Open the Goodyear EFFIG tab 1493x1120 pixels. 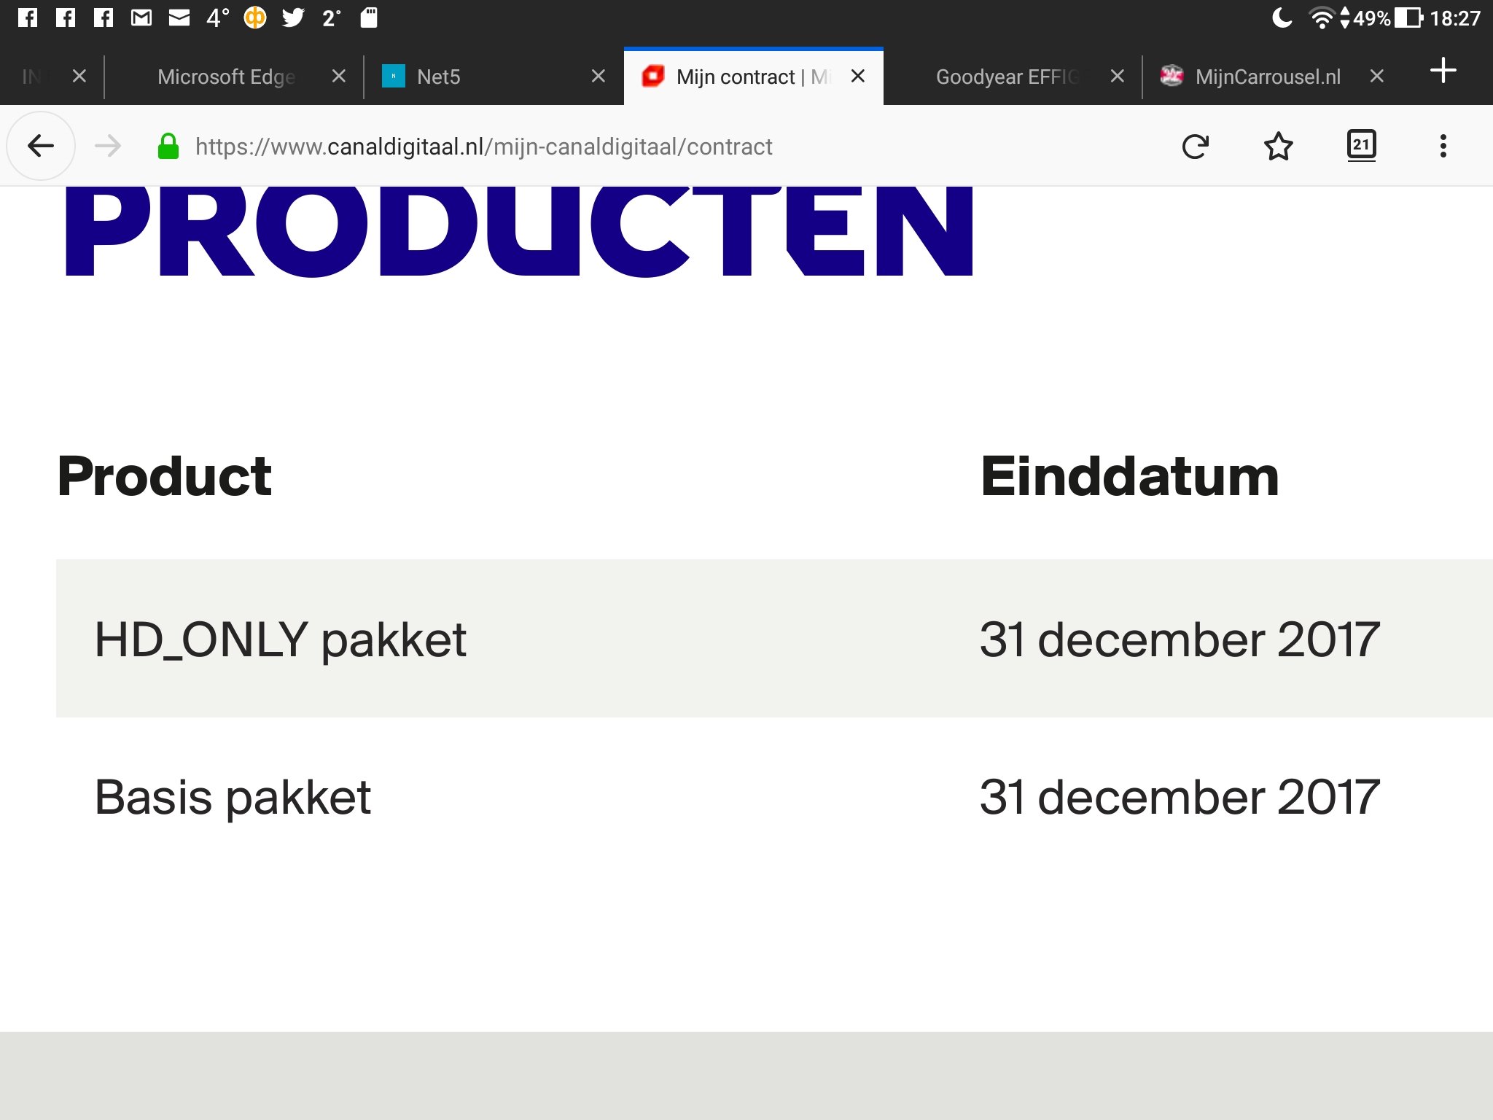click(x=1006, y=77)
